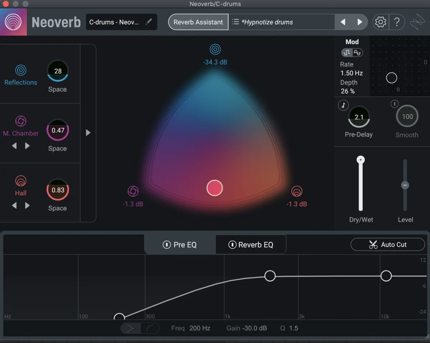Click -34.3 dB reflections level readout
The image size is (430, 343).
(215, 62)
